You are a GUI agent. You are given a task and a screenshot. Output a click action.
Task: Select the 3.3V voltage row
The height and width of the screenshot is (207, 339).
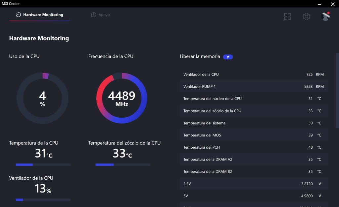coord(254,184)
